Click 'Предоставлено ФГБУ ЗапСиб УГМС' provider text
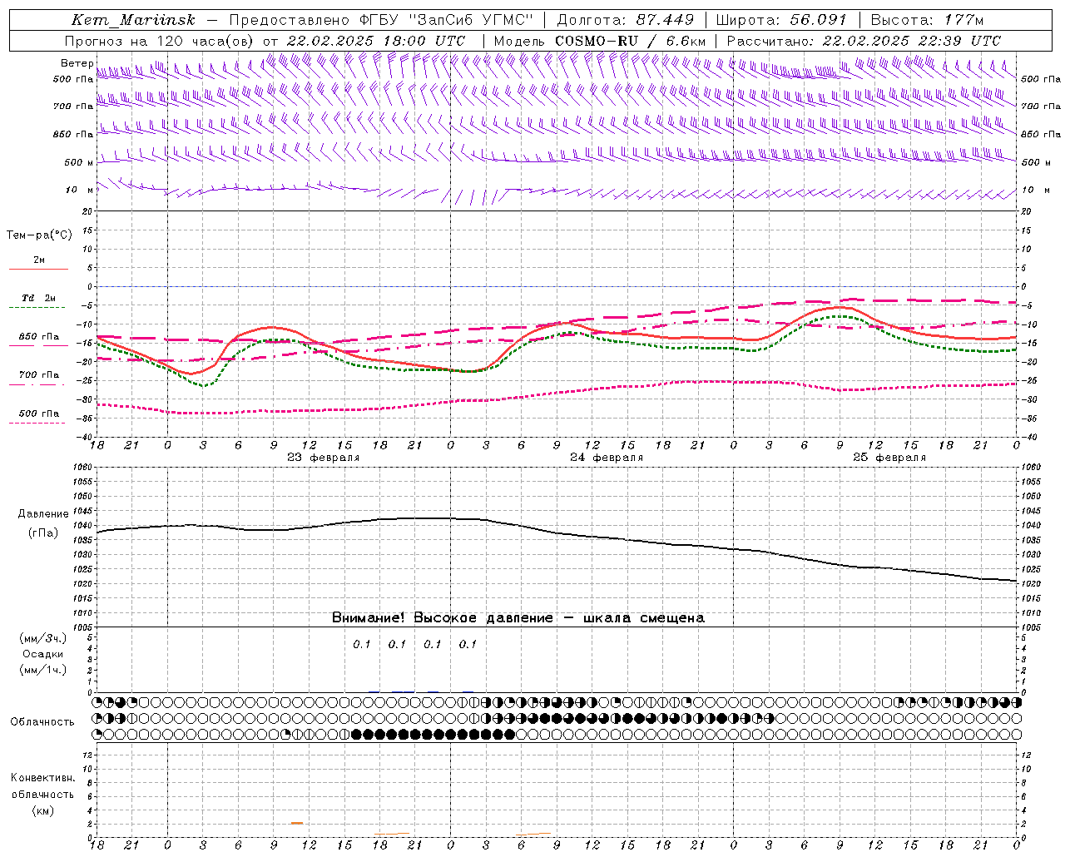Viewport: 1065px width, 852px height. pyautogui.click(x=381, y=20)
